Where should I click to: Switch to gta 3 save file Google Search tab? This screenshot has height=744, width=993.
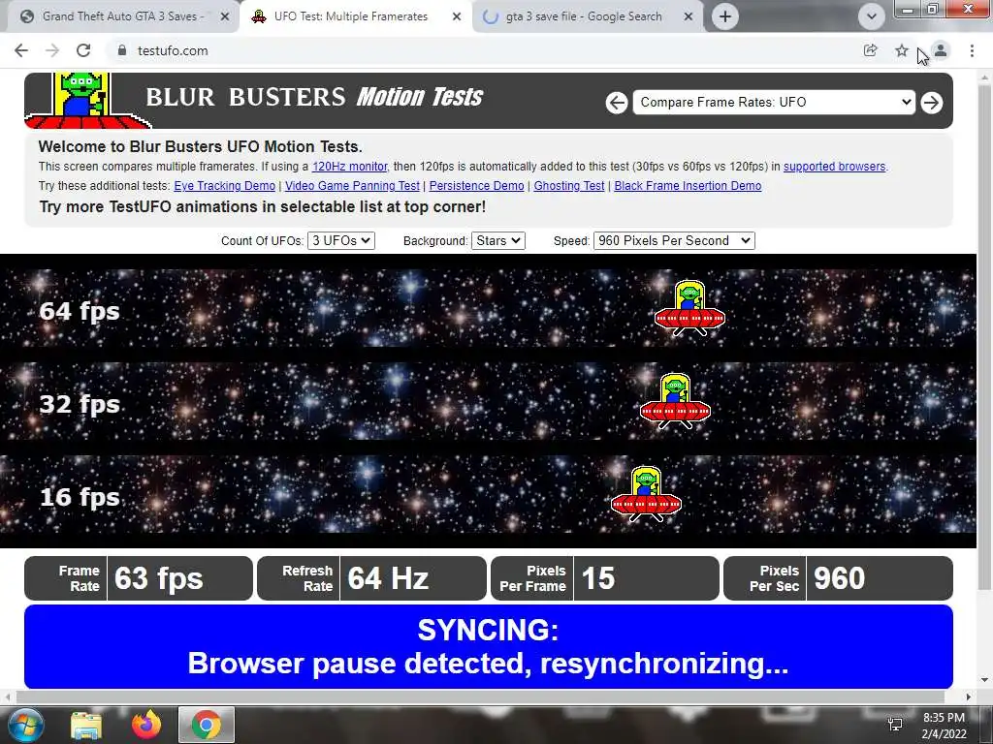pyautogui.click(x=583, y=16)
